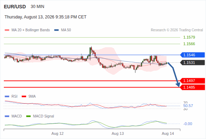Image resolution: width=206 pixels, height=139 pixels.
Task: Click the Aug 13 date axis label
Action: tap(118, 133)
